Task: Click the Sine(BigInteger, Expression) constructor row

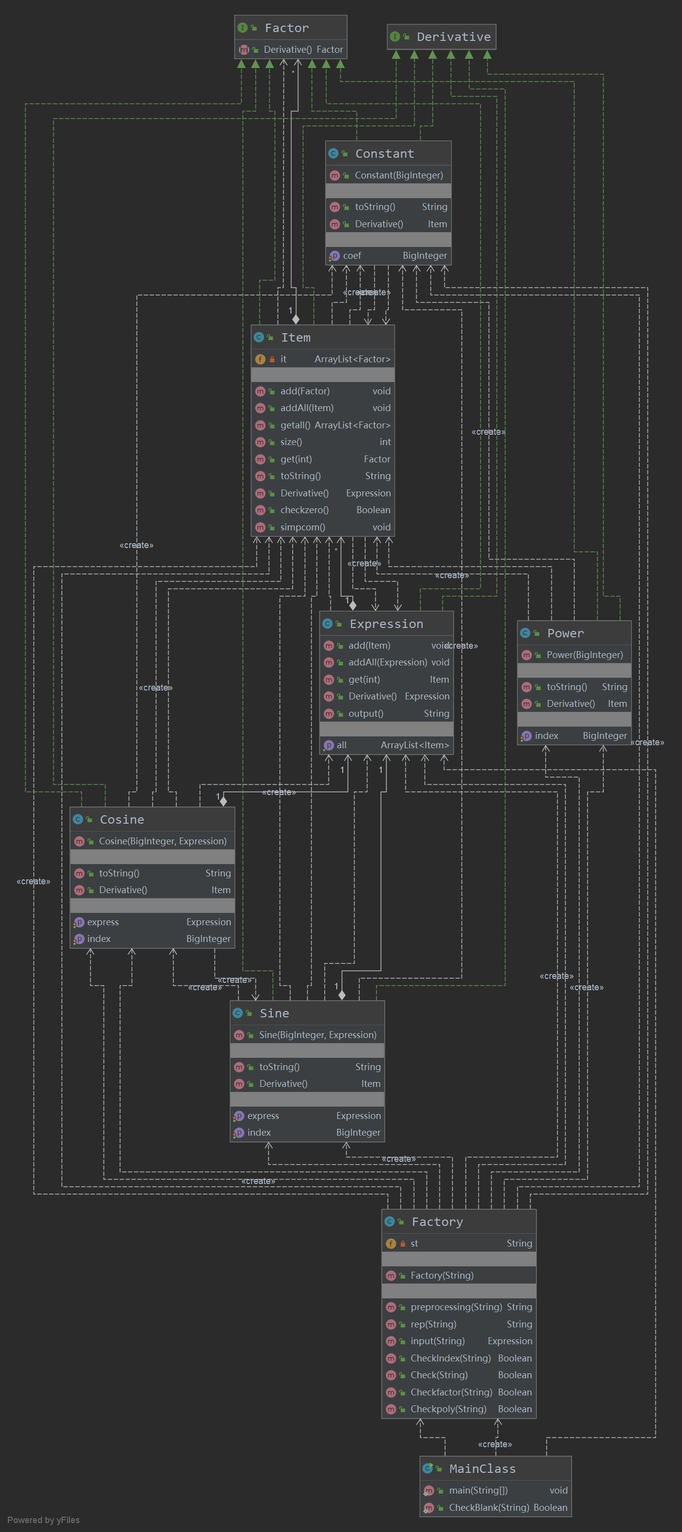Action: coord(307,1035)
